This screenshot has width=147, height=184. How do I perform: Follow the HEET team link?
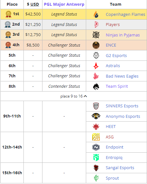click(111, 127)
